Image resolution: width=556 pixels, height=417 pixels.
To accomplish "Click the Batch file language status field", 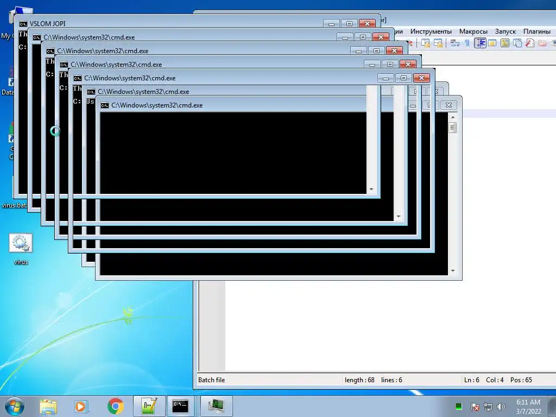I will coord(211,380).
